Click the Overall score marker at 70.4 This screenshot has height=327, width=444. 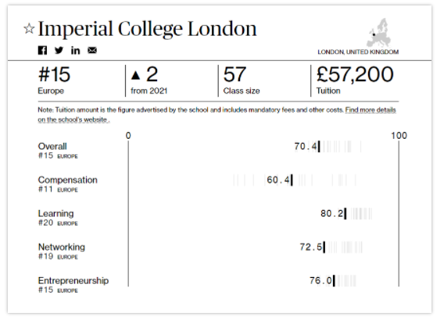click(319, 147)
